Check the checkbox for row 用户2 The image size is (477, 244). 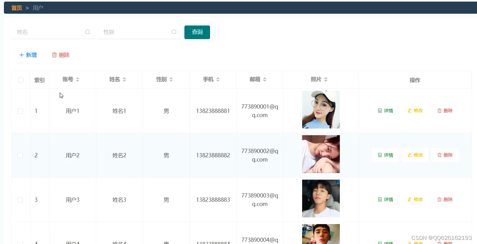(20, 155)
